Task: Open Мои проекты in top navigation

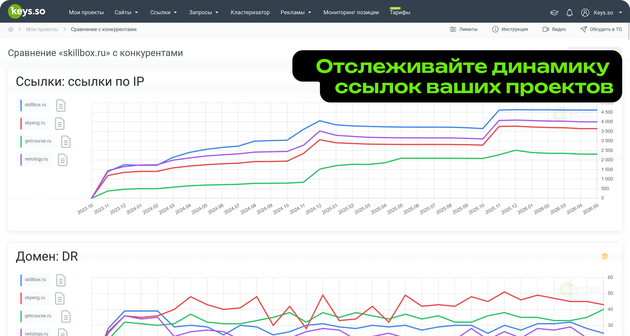Action: coord(86,12)
